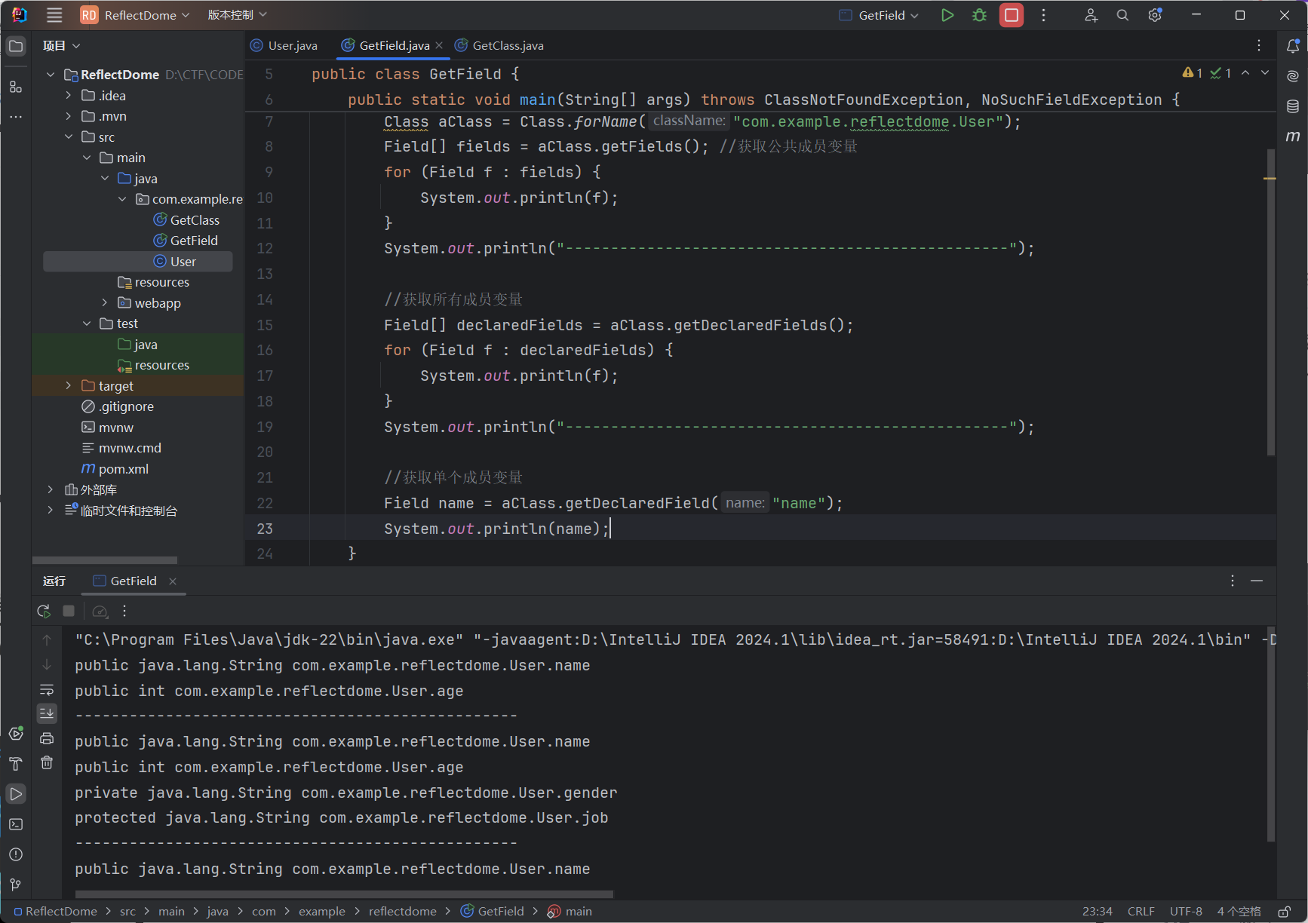Stop the running GetField process

(x=1011, y=15)
